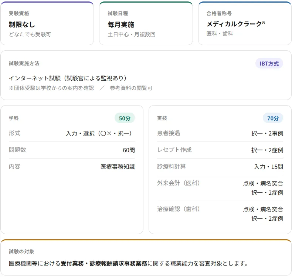The image size is (292, 277).
Task: Click 点検・病名突合 in 治療確認 row
Action: click(x=263, y=210)
